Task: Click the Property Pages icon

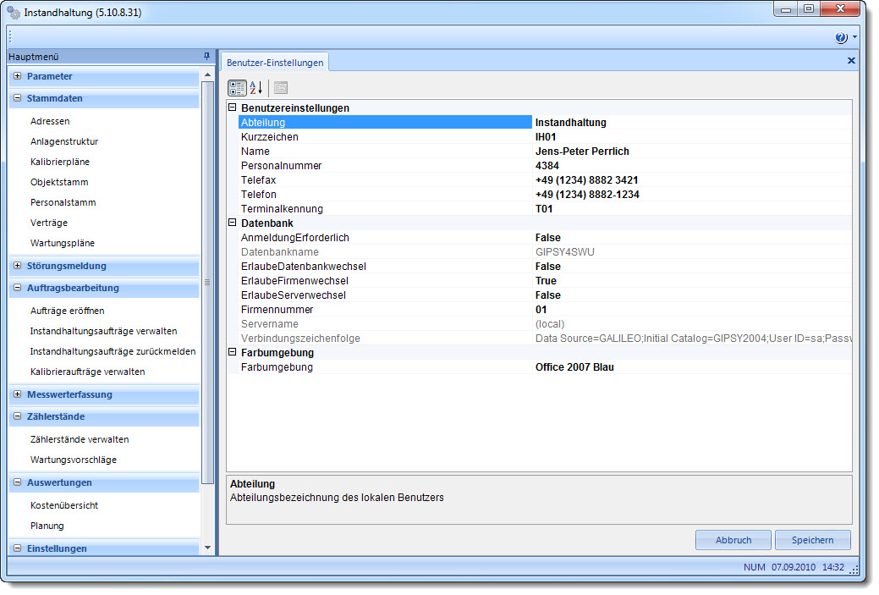Action: click(x=281, y=87)
